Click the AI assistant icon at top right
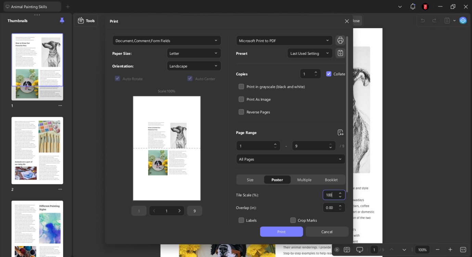The height and width of the screenshot is (257, 472). pyautogui.click(x=463, y=21)
